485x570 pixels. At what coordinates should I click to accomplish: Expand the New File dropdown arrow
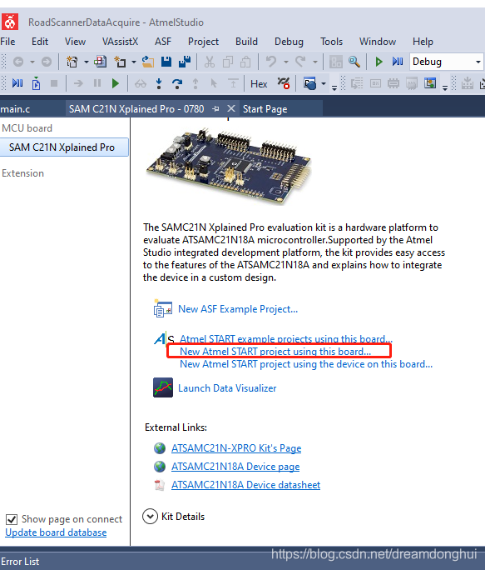134,62
